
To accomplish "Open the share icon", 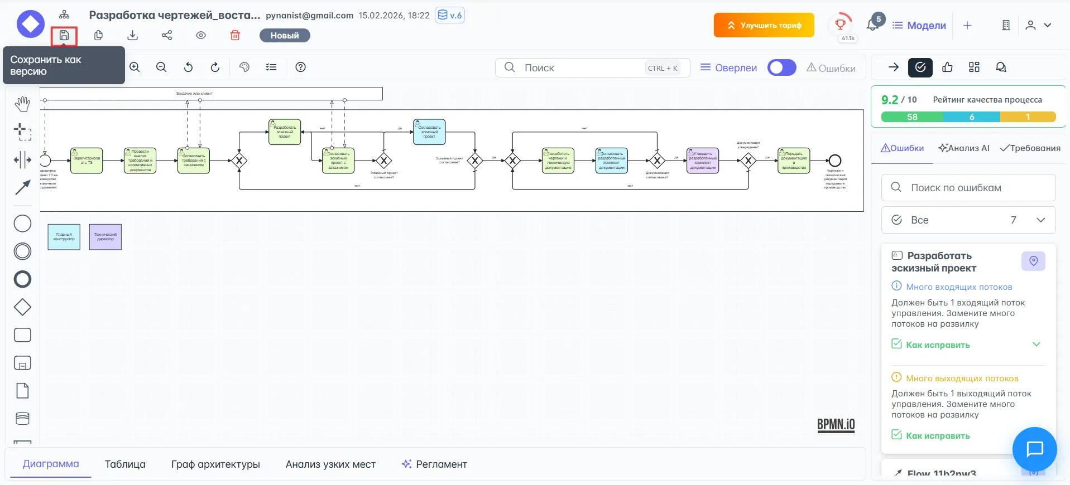I will coord(167,36).
